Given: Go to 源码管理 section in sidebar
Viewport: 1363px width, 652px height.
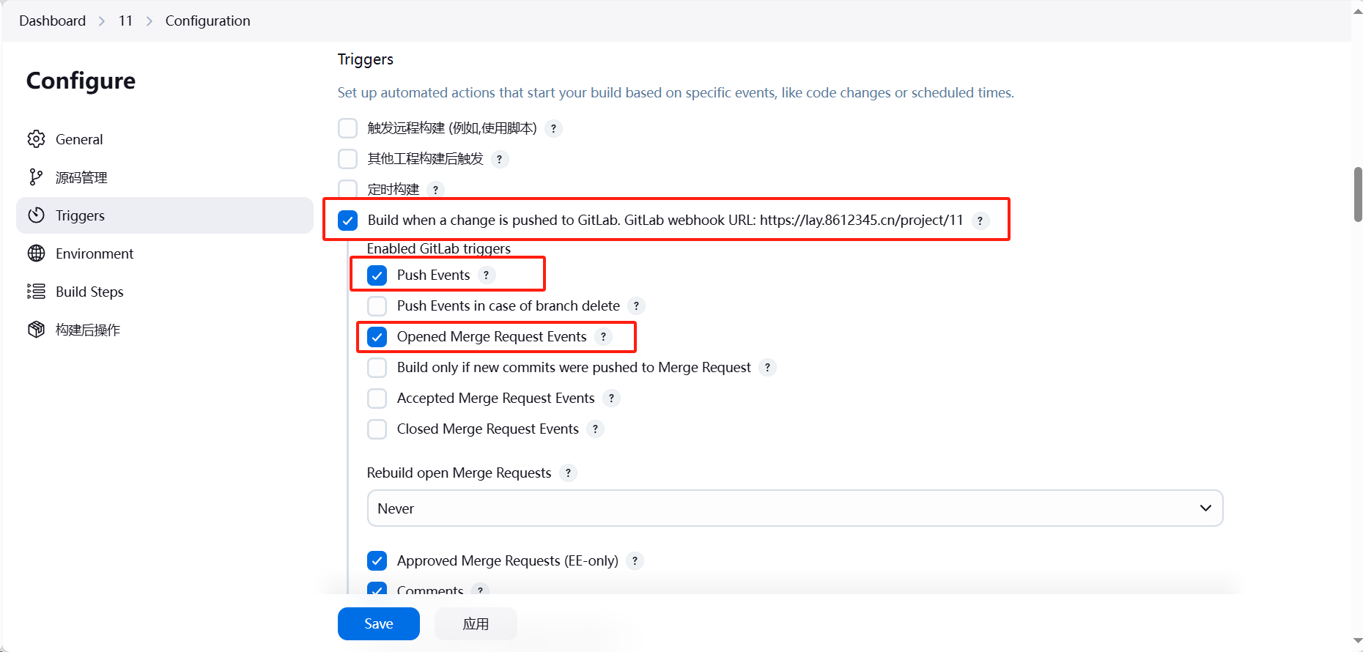Looking at the screenshot, I should tap(165, 177).
